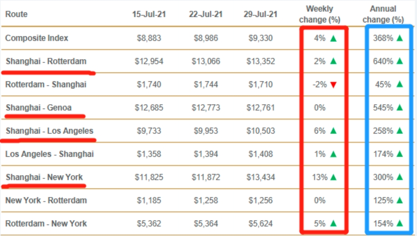Click the red down arrow beside -2%
This screenshot has height=236, width=417.
[x=334, y=85]
